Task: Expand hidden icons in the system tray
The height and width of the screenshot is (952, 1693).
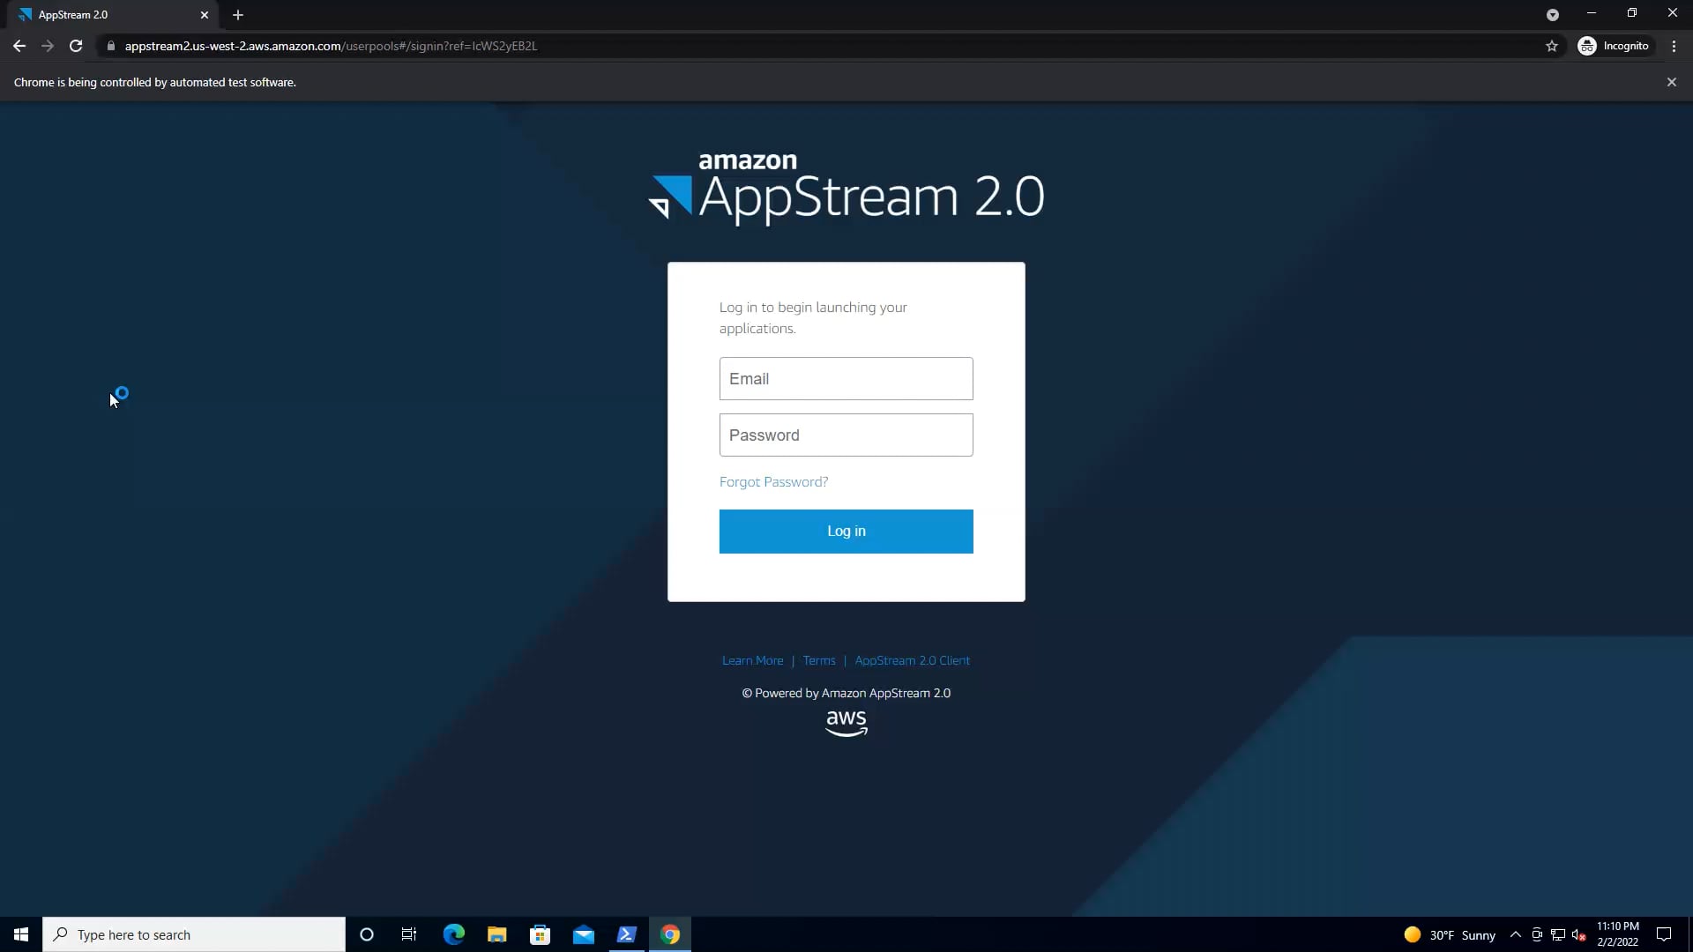Action: 1516,934
